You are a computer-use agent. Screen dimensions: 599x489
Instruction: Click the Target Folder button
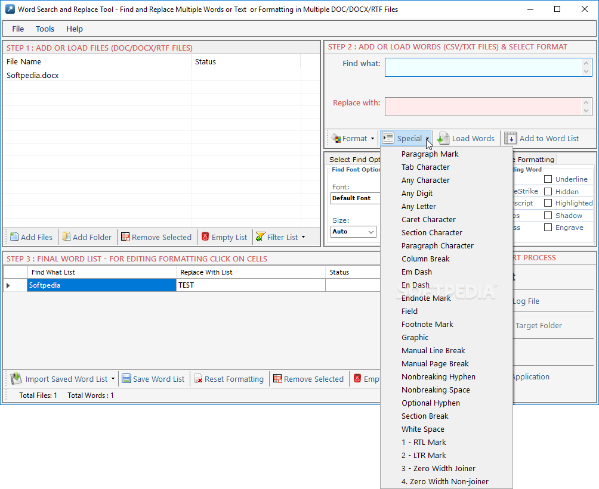coord(539,325)
